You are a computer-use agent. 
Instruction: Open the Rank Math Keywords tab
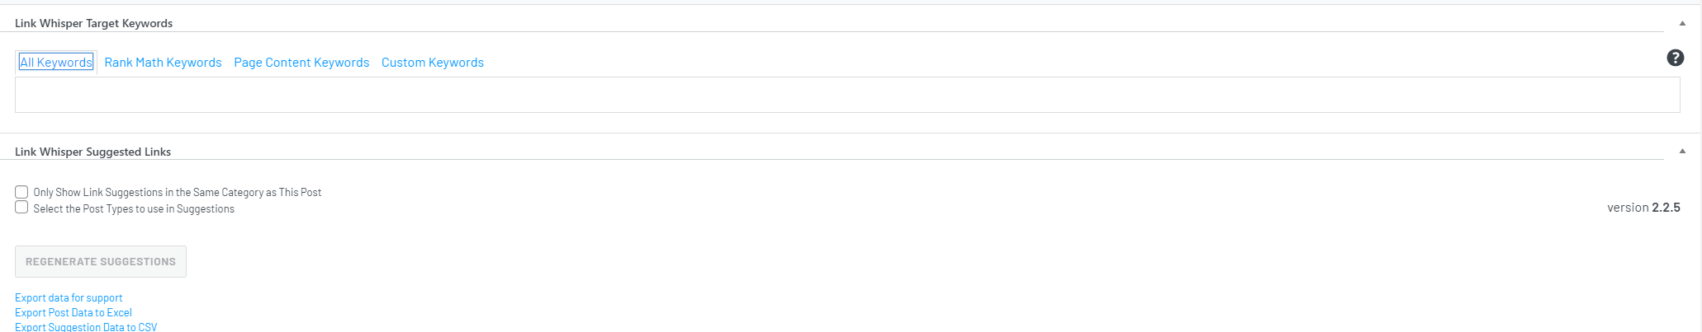163,63
